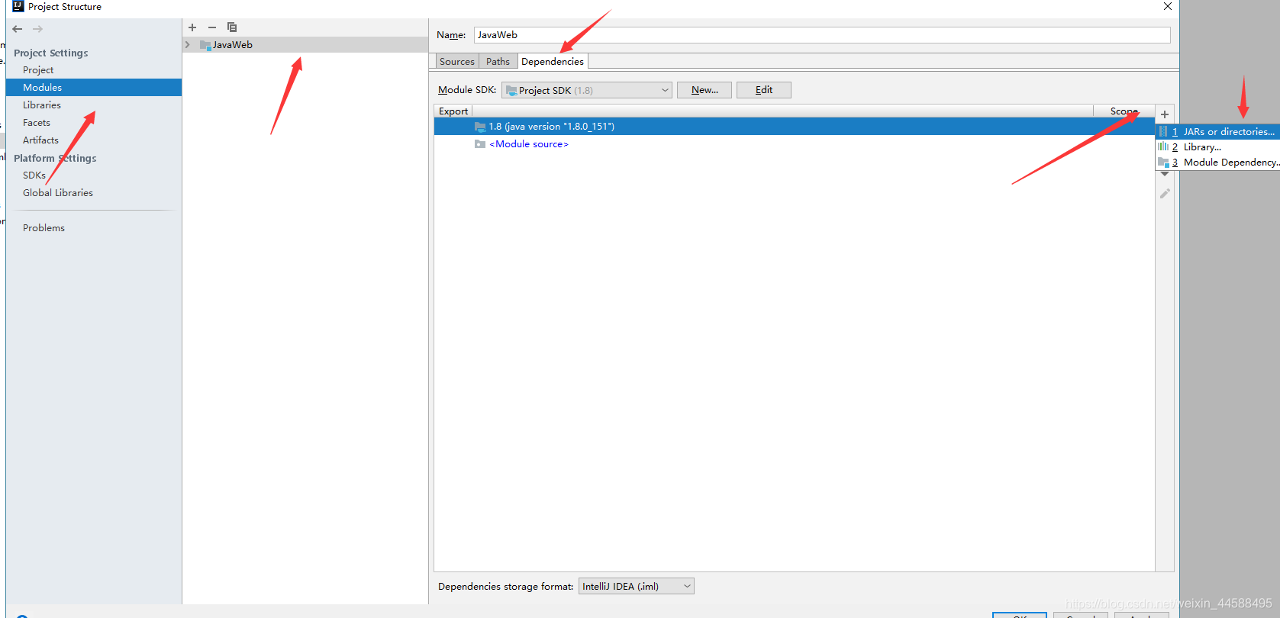Image resolution: width=1280 pixels, height=618 pixels.
Task: Select the JavaWeb module row
Action: (305, 45)
